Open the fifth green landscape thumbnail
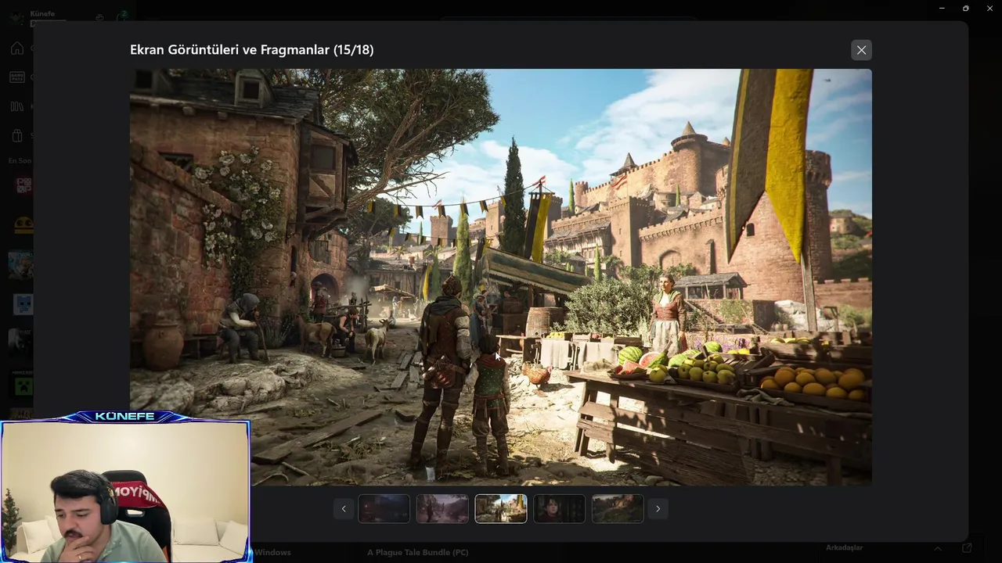This screenshot has height=563, width=1002. (618, 508)
